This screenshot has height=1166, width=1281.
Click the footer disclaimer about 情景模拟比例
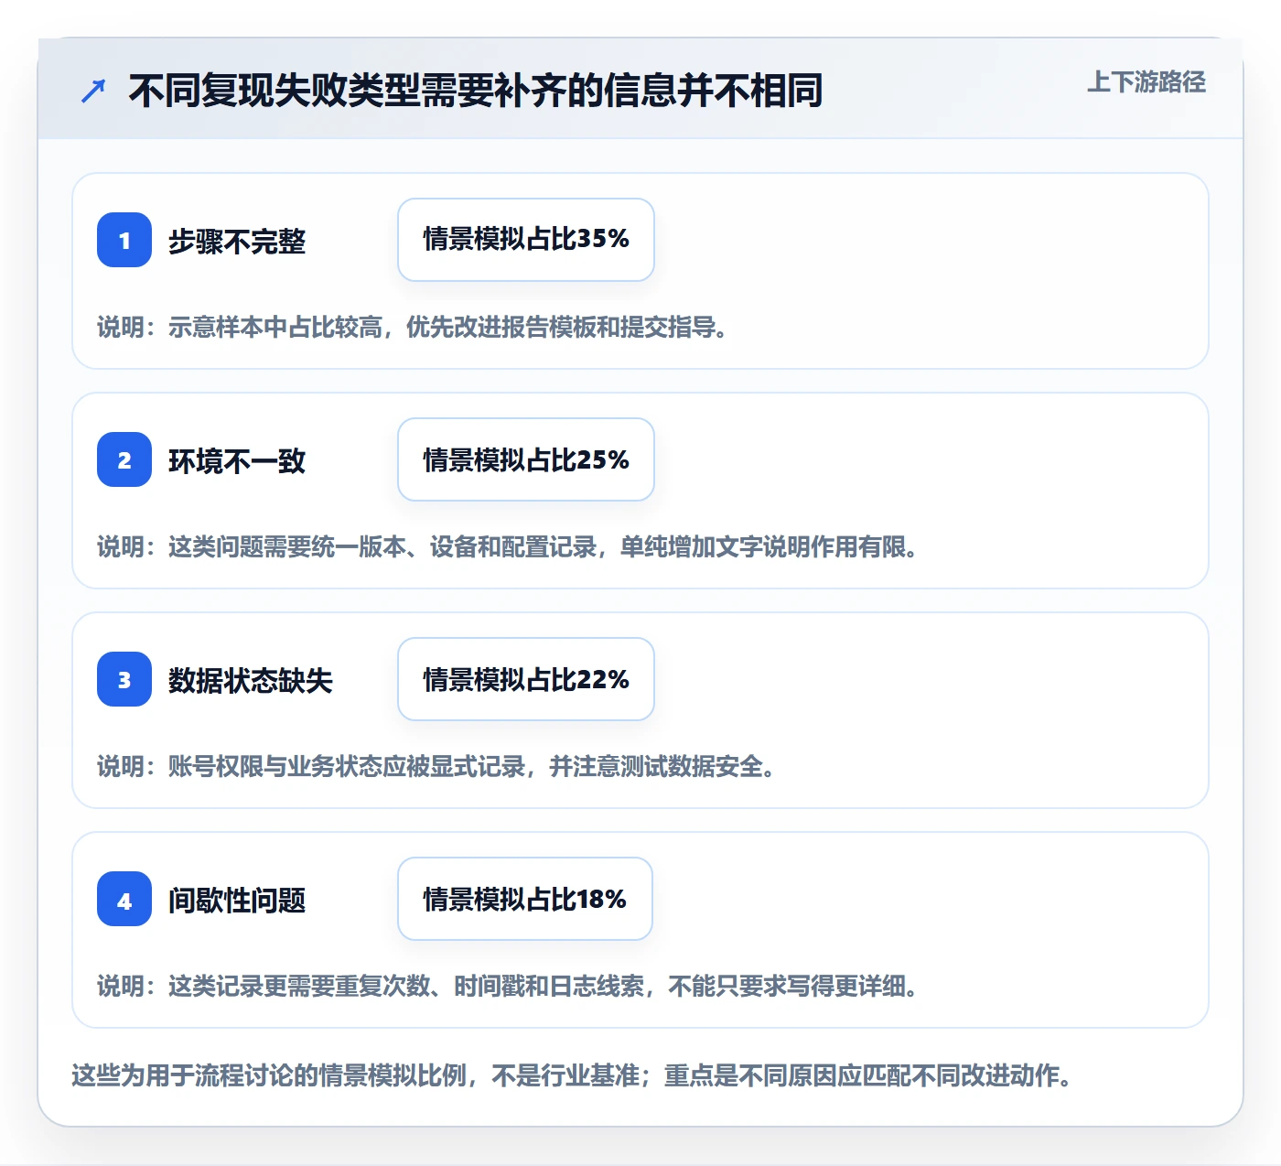572,1074
